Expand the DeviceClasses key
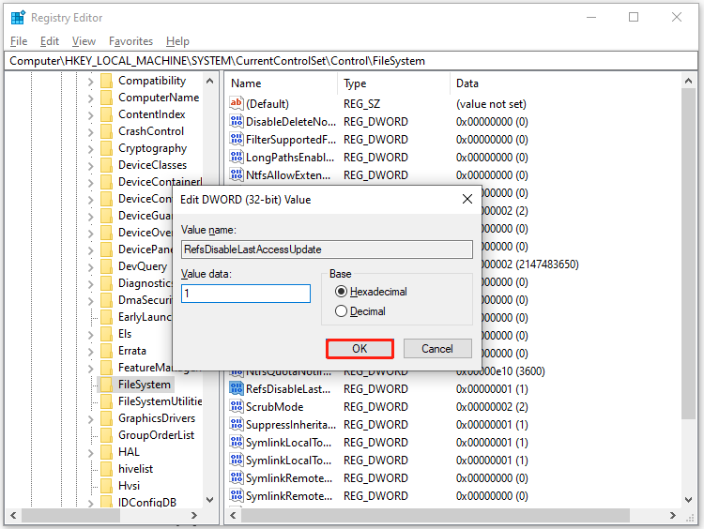 [91, 166]
